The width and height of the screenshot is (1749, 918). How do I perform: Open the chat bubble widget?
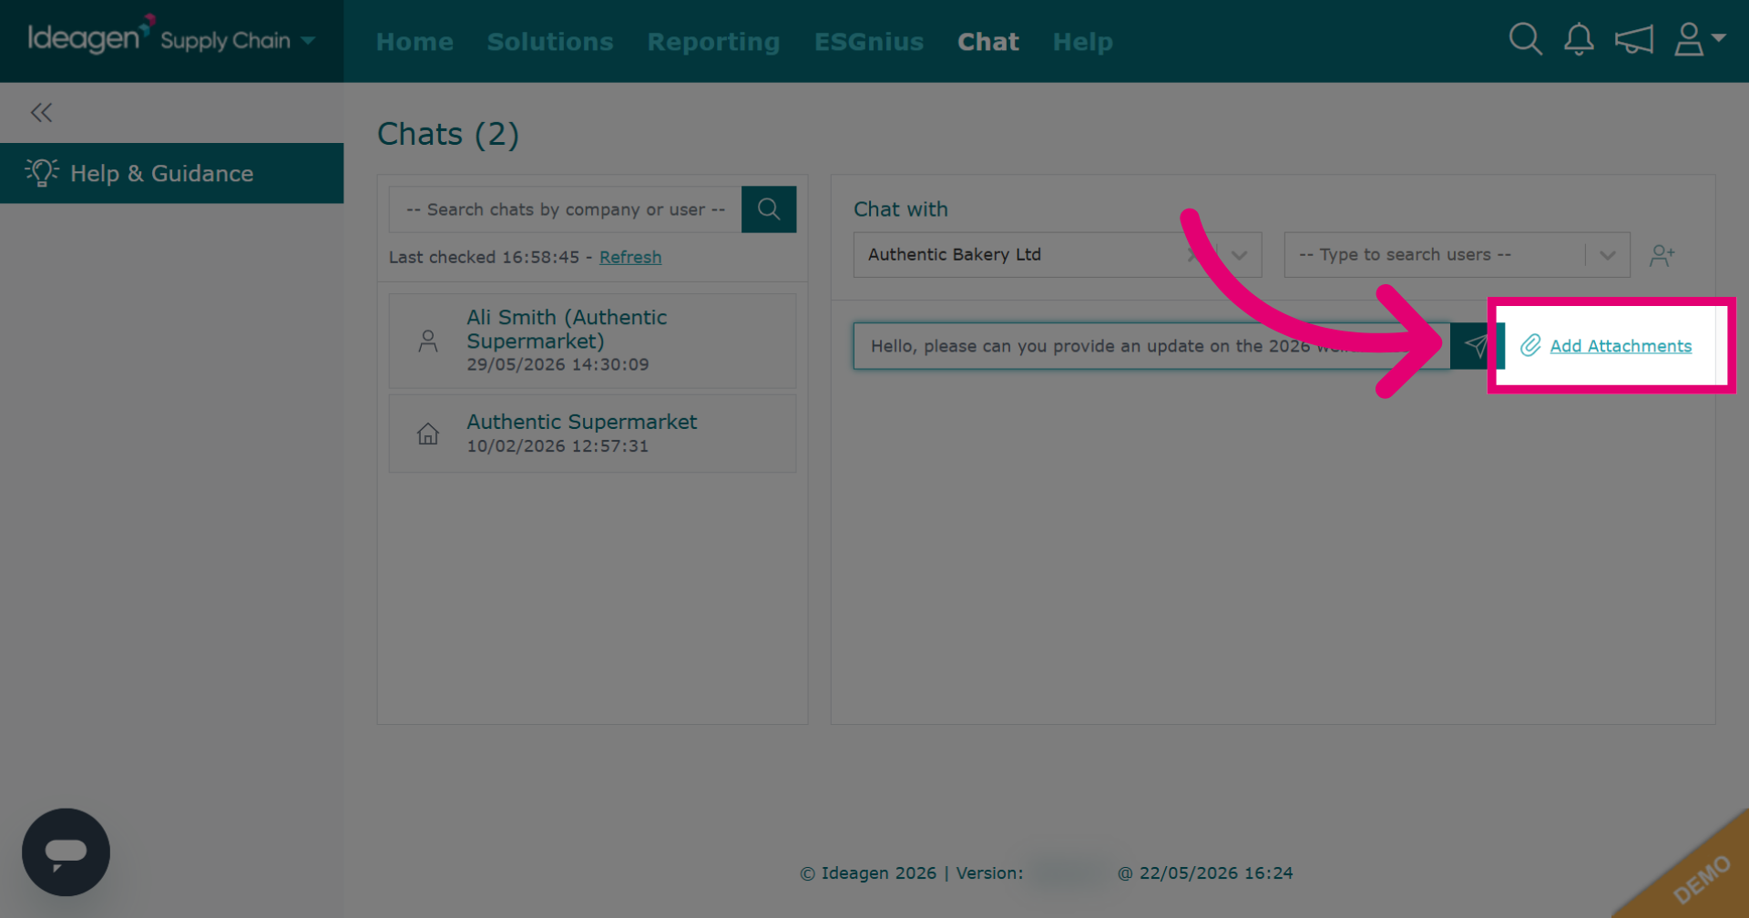(x=66, y=852)
